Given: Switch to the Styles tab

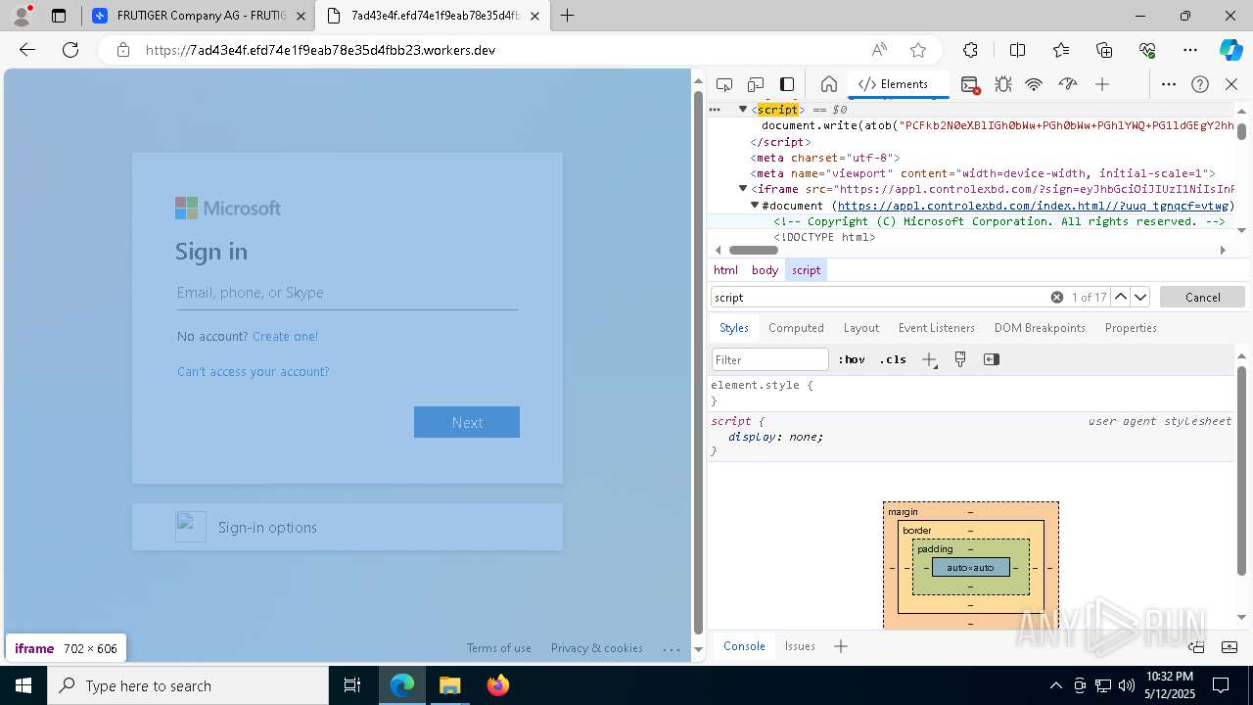Looking at the screenshot, I should coord(733,328).
